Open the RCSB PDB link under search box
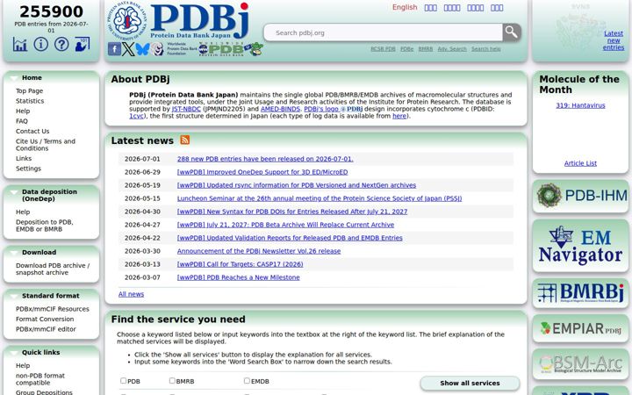The width and height of the screenshot is (632, 395). point(383,49)
